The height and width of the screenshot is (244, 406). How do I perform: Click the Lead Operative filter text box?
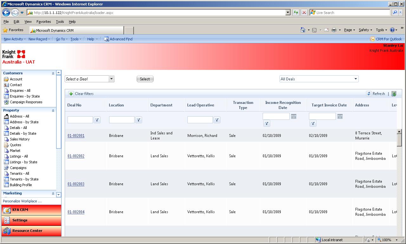pos(200,120)
